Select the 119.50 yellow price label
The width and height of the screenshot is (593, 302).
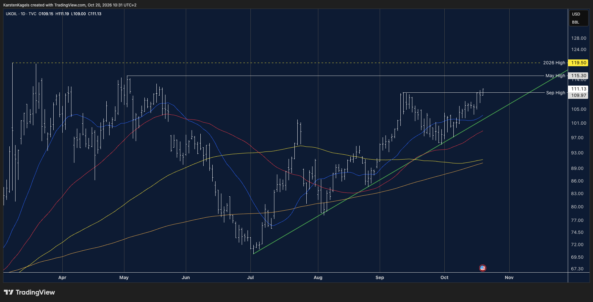pyautogui.click(x=578, y=63)
